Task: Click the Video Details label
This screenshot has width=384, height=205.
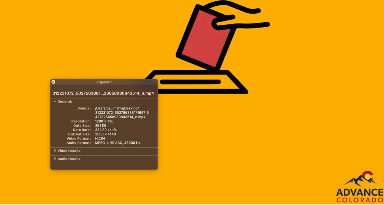Action: [x=69, y=151]
